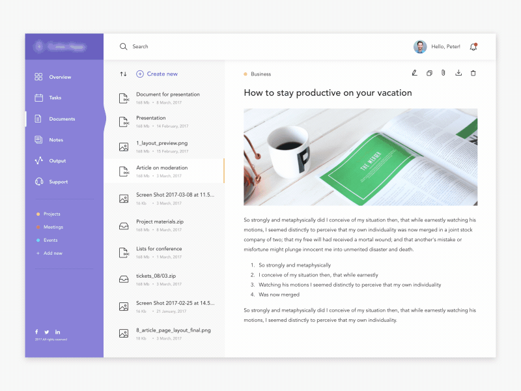This screenshot has height=391, width=521.
Task: Open Project materials.zip file
Action: coord(165,225)
